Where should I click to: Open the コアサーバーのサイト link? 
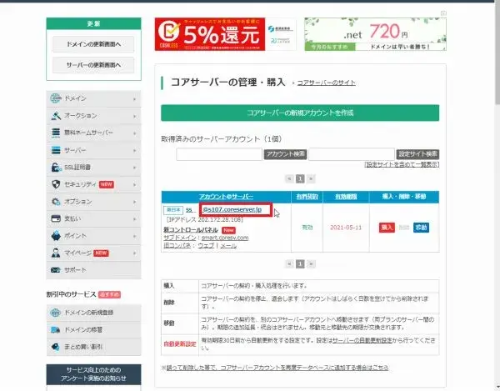point(326,83)
